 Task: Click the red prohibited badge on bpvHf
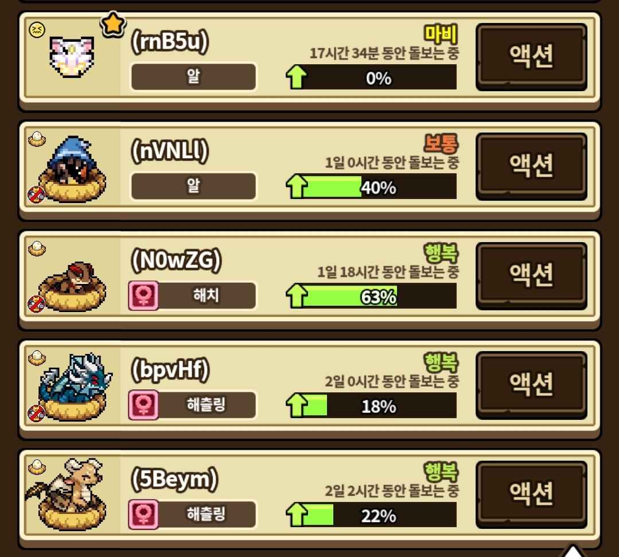point(36,414)
